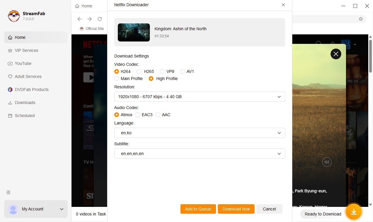Close the Netflix preview with X circle
This screenshot has width=373, height=222.
[x=336, y=54]
